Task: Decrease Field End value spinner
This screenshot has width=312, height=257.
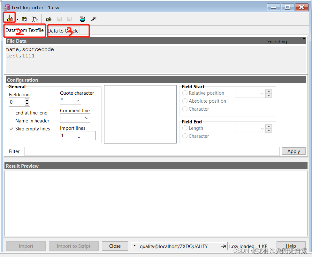Action: coord(269,131)
